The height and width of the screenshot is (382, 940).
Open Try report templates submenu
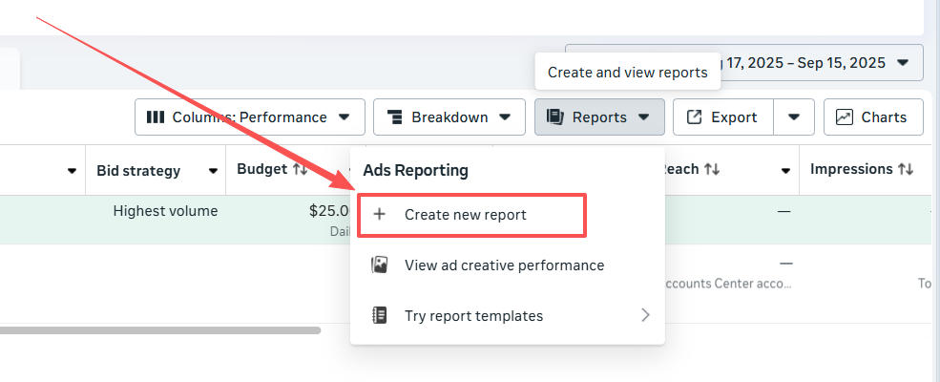coord(511,316)
